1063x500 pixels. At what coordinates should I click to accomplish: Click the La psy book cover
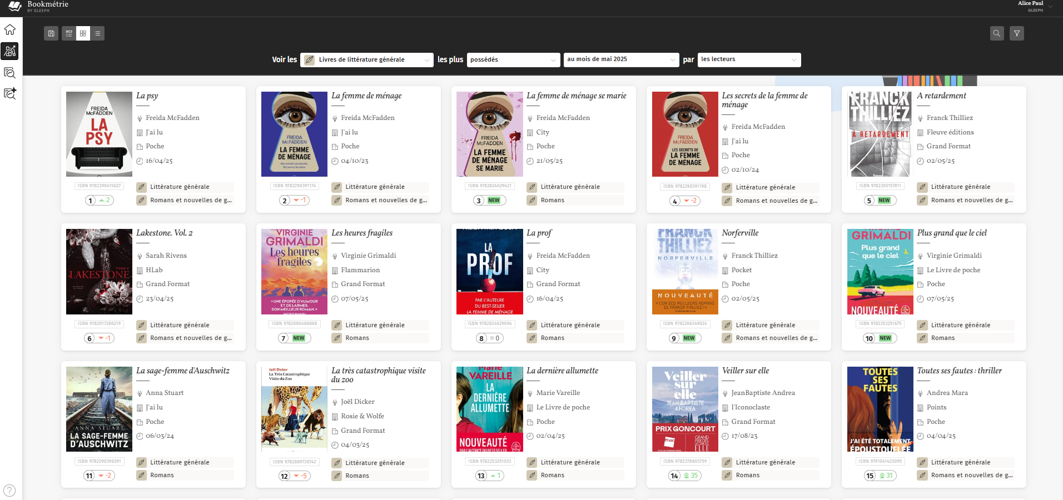pos(99,134)
